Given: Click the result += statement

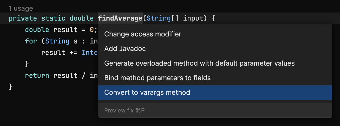Looking at the screenshot, I should tap(69, 53).
